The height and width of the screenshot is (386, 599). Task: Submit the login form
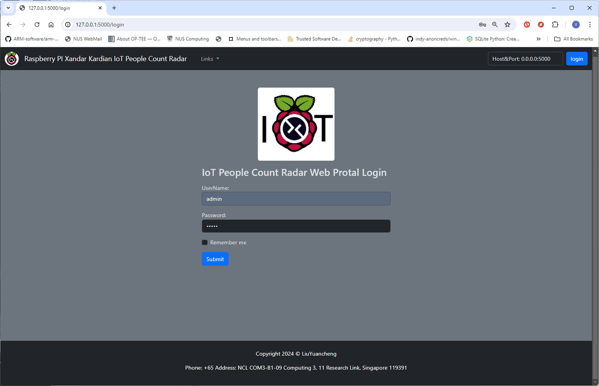pos(215,259)
